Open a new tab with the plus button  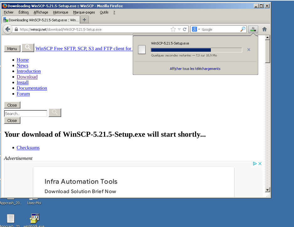click(84, 20)
